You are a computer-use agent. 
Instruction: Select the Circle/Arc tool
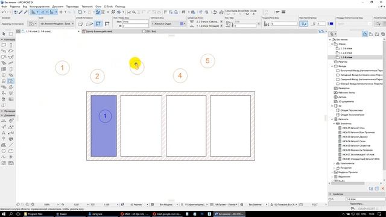coord(4,151)
